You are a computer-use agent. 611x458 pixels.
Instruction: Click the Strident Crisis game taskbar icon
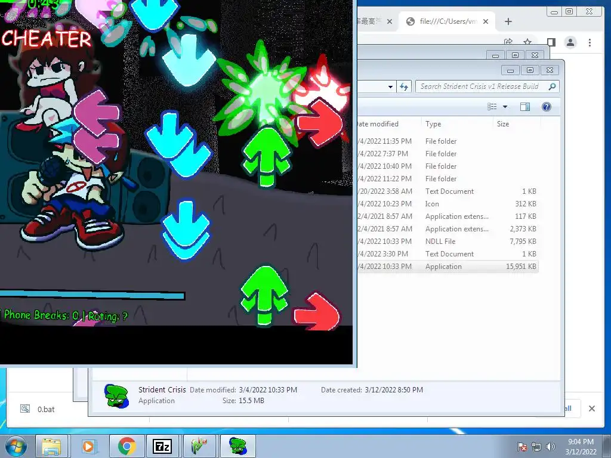pos(237,446)
